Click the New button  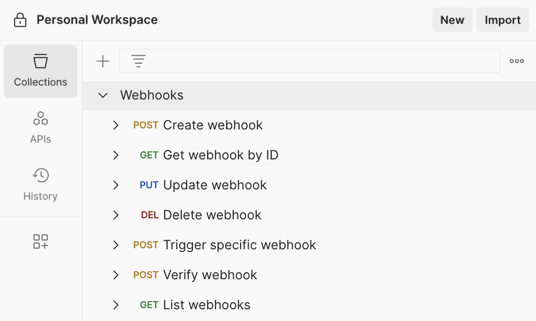[x=452, y=20]
